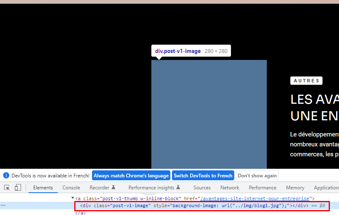
Task: Open the Network tab
Action: [230, 188]
